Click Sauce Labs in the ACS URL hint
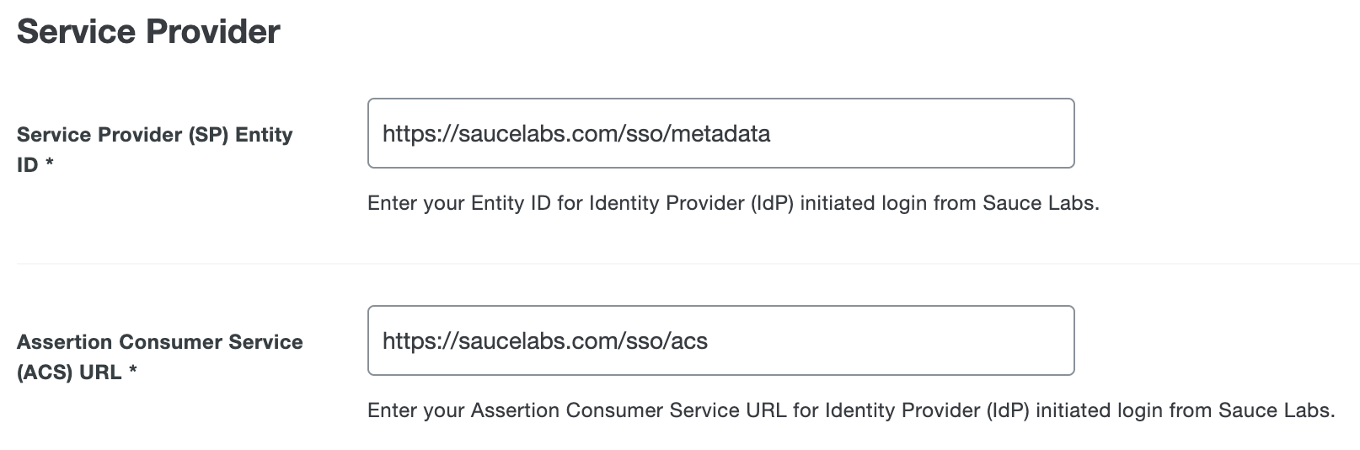The width and height of the screenshot is (1360, 450). pos(1276,410)
